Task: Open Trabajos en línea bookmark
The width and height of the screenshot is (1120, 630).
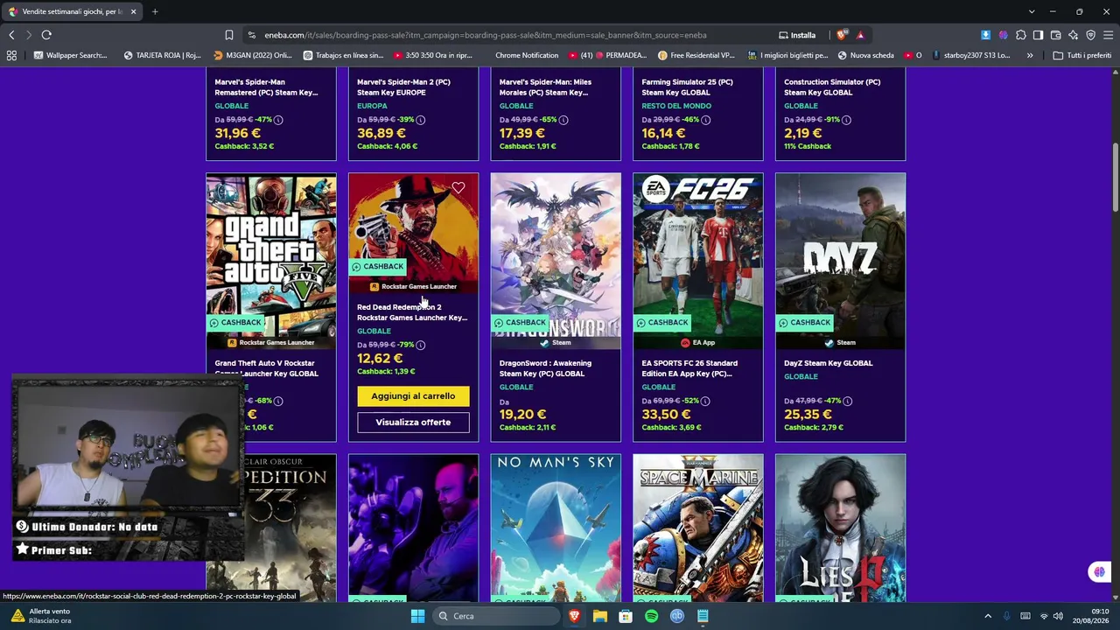Action: coord(343,55)
